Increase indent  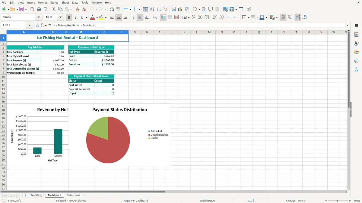click(230, 17)
